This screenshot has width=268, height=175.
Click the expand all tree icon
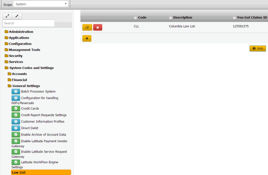click(x=7, y=16)
